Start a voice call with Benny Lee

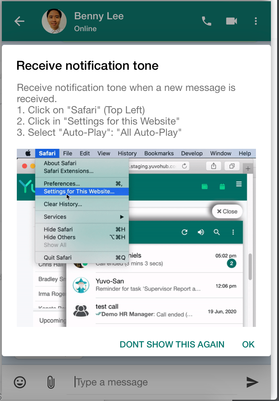207,21
